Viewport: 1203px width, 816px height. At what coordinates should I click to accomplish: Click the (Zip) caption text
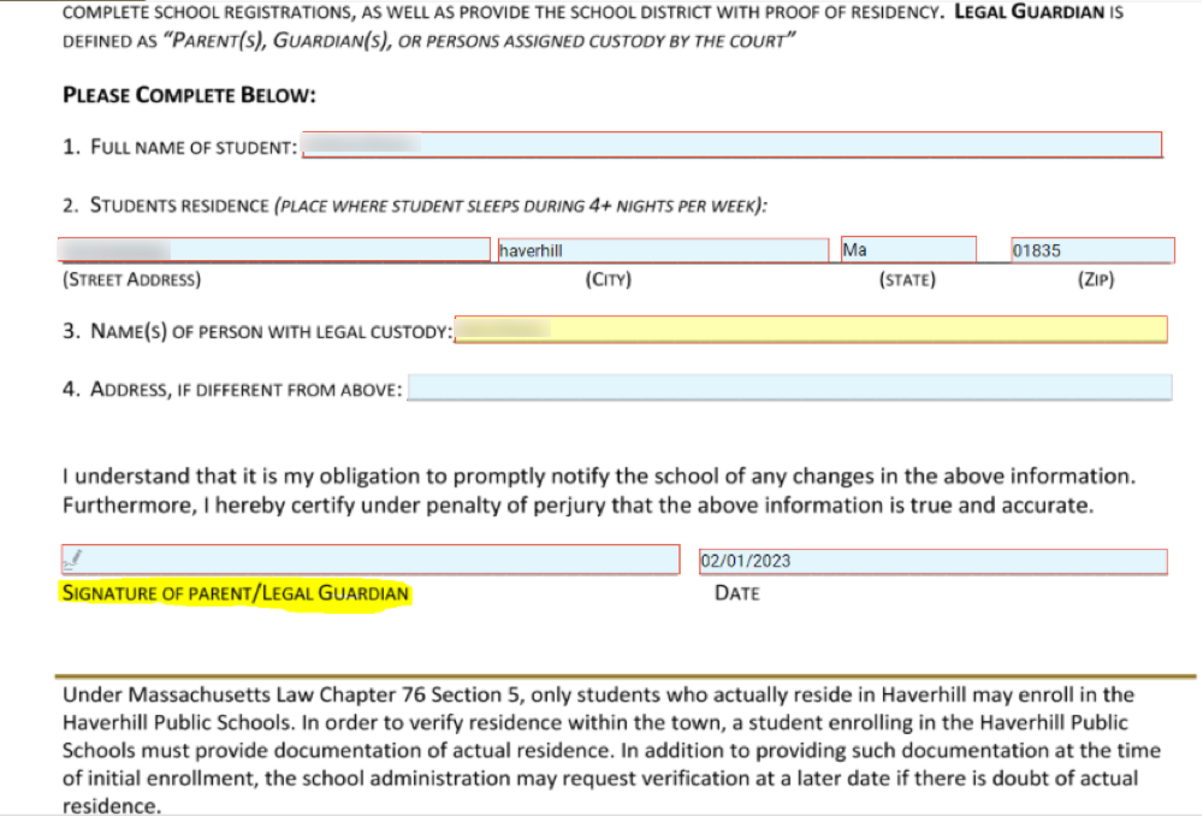(x=1095, y=280)
